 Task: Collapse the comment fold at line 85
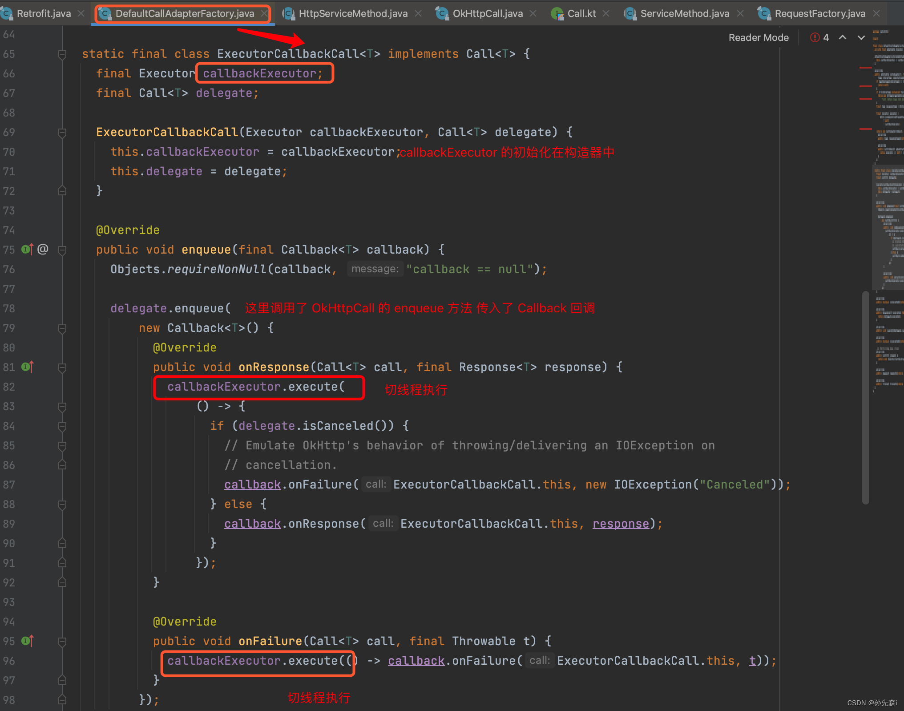click(62, 446)
